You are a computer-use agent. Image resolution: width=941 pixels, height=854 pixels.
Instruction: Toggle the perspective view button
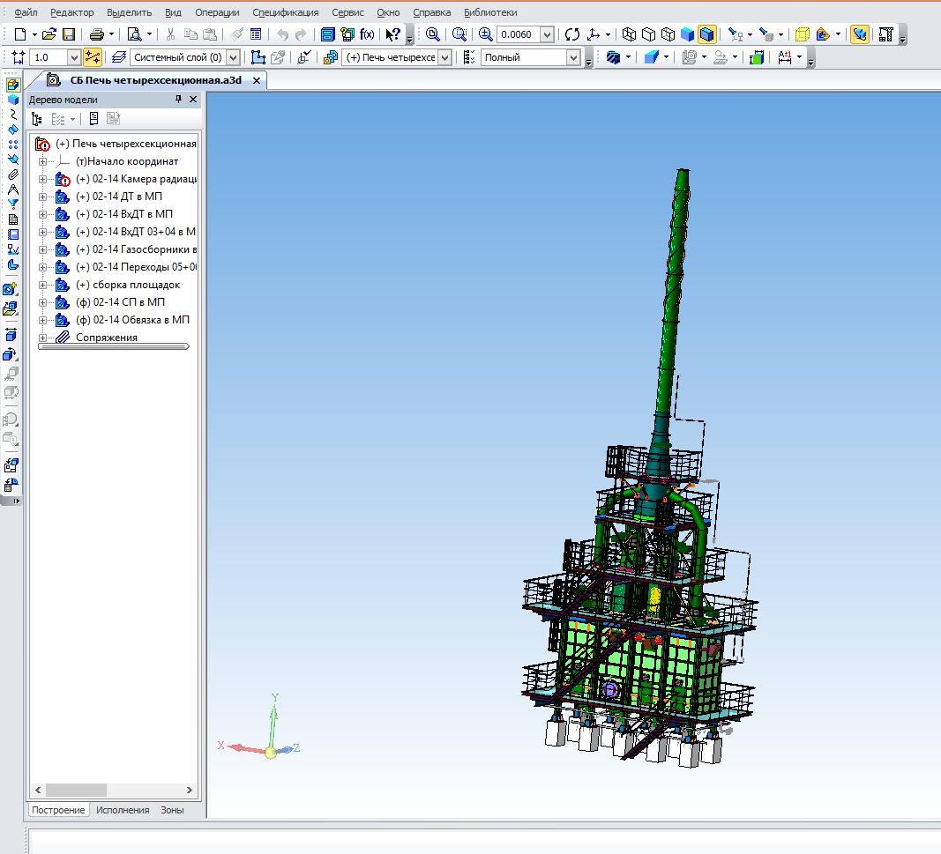pos(802,34)
